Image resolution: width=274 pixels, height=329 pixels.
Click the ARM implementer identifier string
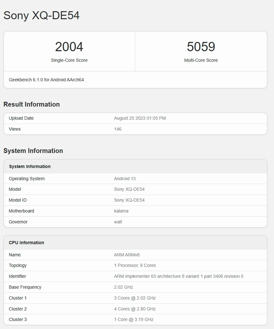(x=178, y=276)
